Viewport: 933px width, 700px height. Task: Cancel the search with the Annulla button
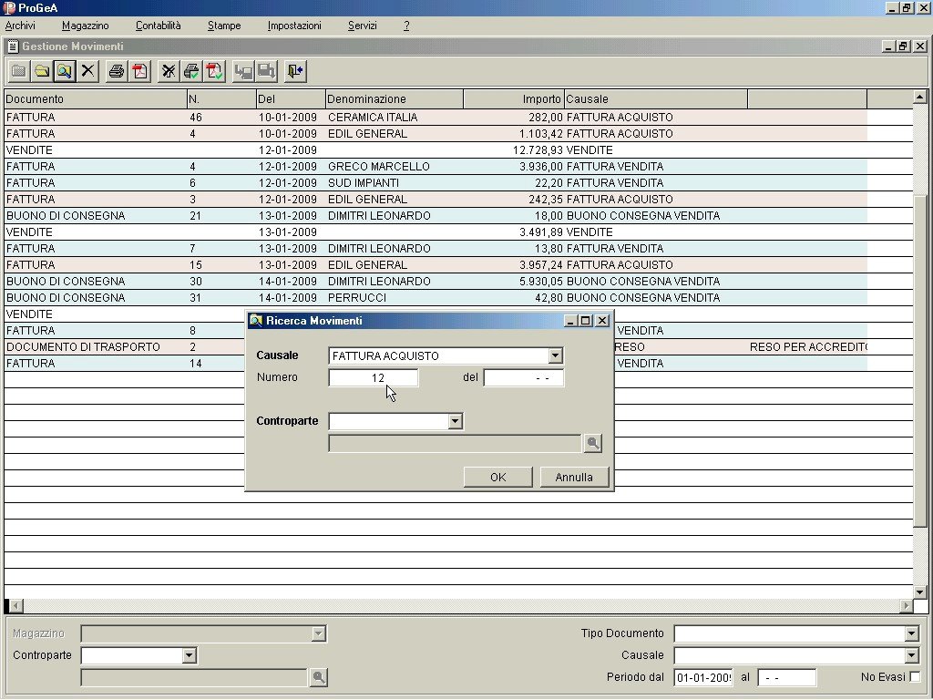574,478
